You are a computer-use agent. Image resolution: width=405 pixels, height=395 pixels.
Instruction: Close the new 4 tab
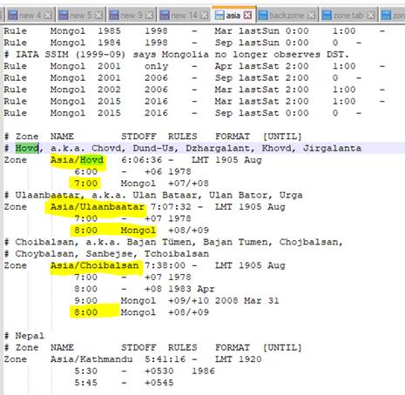48,15
